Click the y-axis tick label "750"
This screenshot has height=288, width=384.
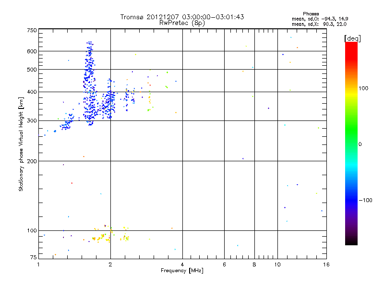[32, 30]
